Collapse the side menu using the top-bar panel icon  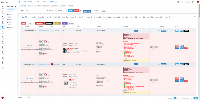pyautogui.click(x=19, y=2)
